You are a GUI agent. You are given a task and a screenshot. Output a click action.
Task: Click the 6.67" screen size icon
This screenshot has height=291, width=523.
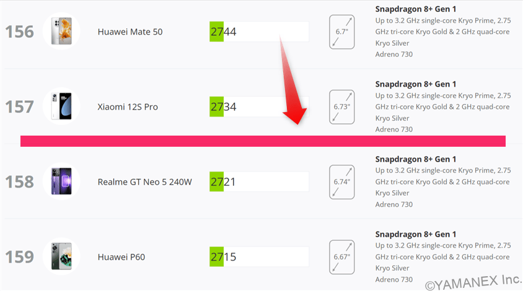341,256
